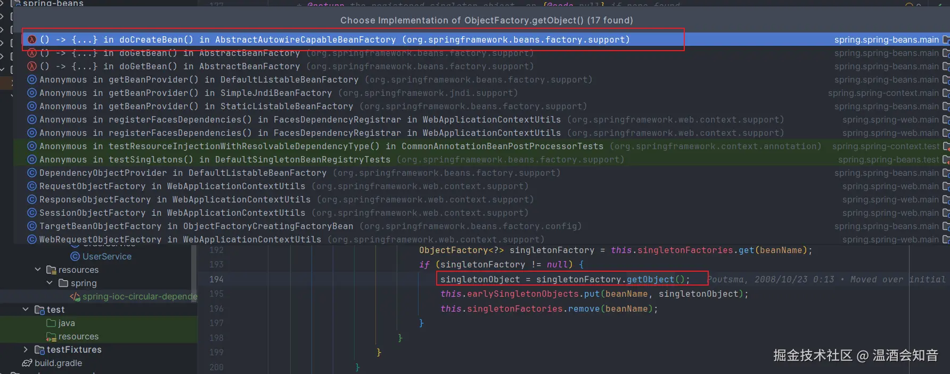This screenshot has width=950, height=374.
Task: Click testFixtures module folder icon
Action: point(39,350)
